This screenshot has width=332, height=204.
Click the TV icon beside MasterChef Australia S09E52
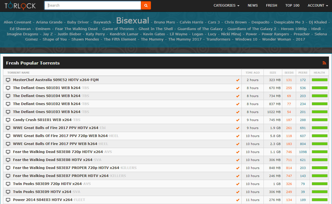(8, 80)
